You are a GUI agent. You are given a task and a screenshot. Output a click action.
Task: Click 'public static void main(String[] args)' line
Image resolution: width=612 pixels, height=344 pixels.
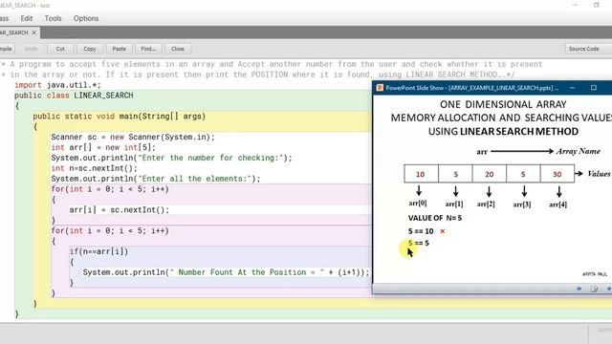tap(119, 117)
